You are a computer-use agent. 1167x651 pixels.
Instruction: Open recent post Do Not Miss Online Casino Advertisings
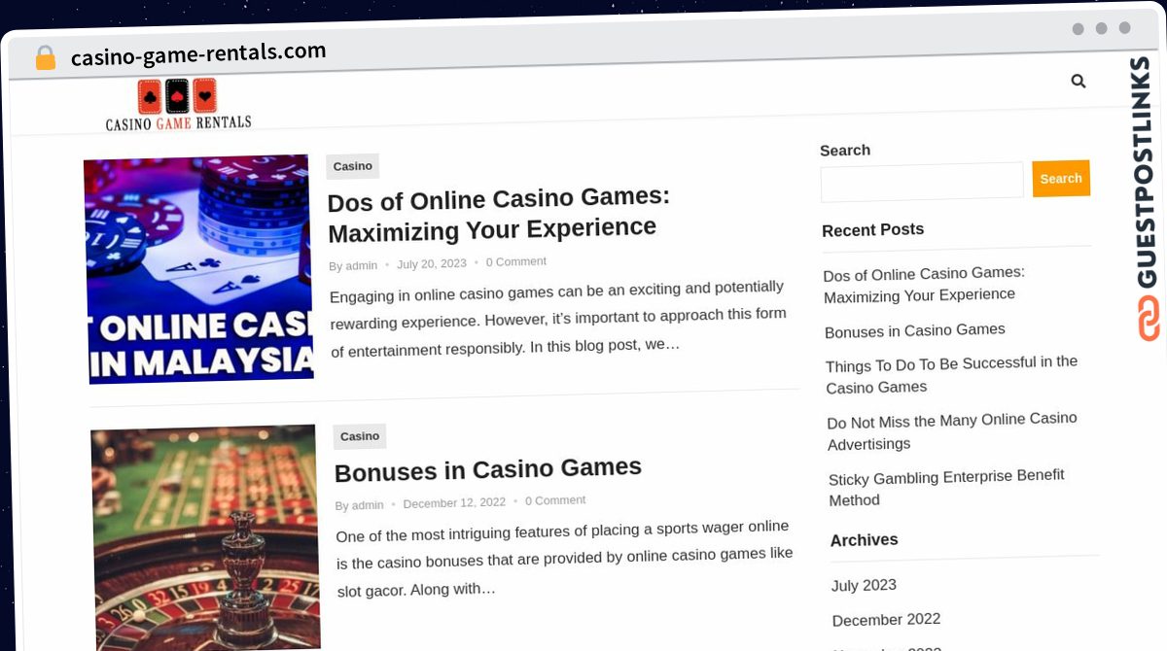click(952, 430)
